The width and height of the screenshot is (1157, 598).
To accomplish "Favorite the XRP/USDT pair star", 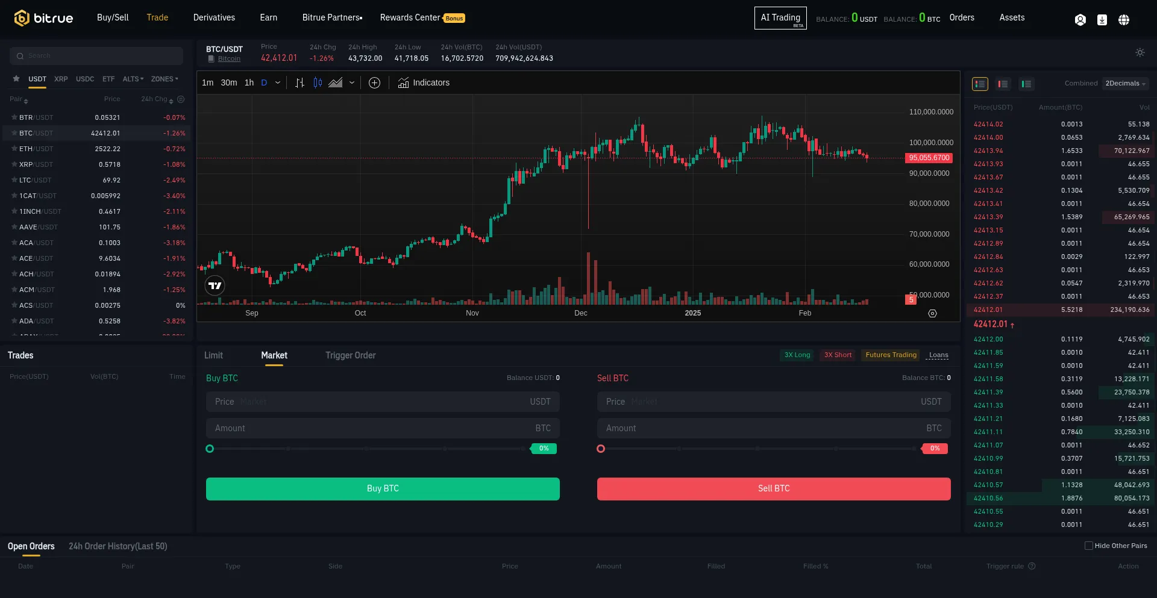I will tap(14, 164).
